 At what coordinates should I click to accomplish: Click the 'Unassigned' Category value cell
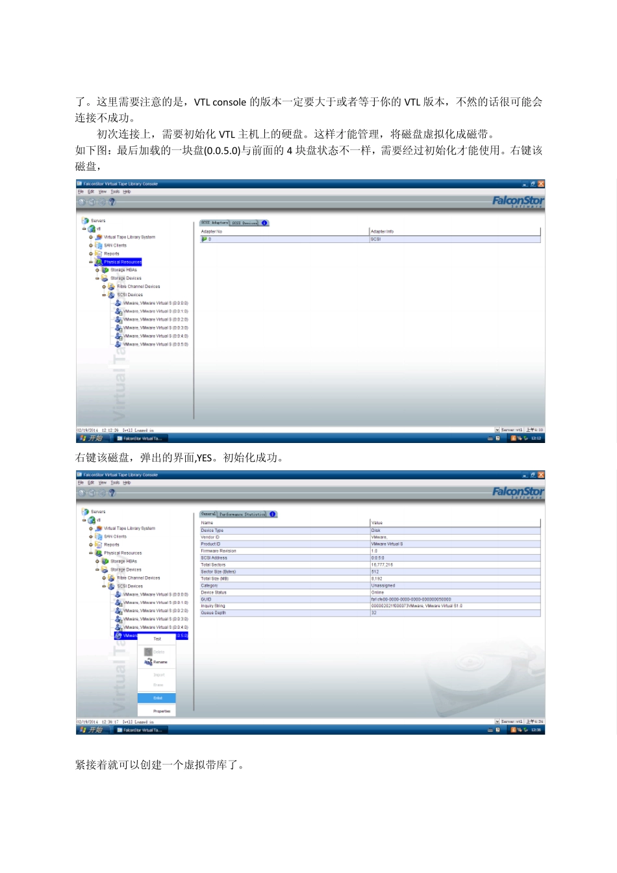[455, 585]
